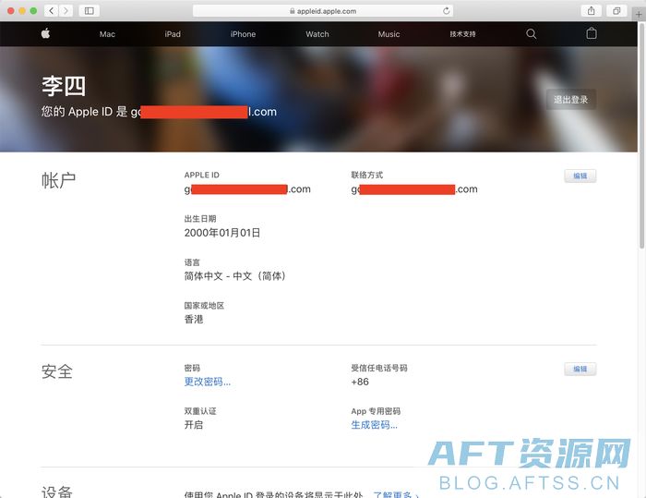Click the Share icon in Safari toolbar
This screenshot has width=646, height=498.
click(591, 10)
